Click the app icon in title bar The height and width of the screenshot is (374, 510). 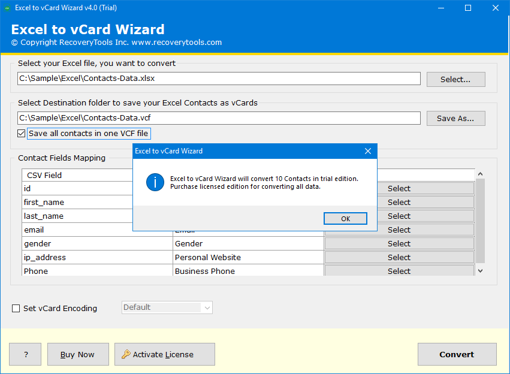coord(7,8)
